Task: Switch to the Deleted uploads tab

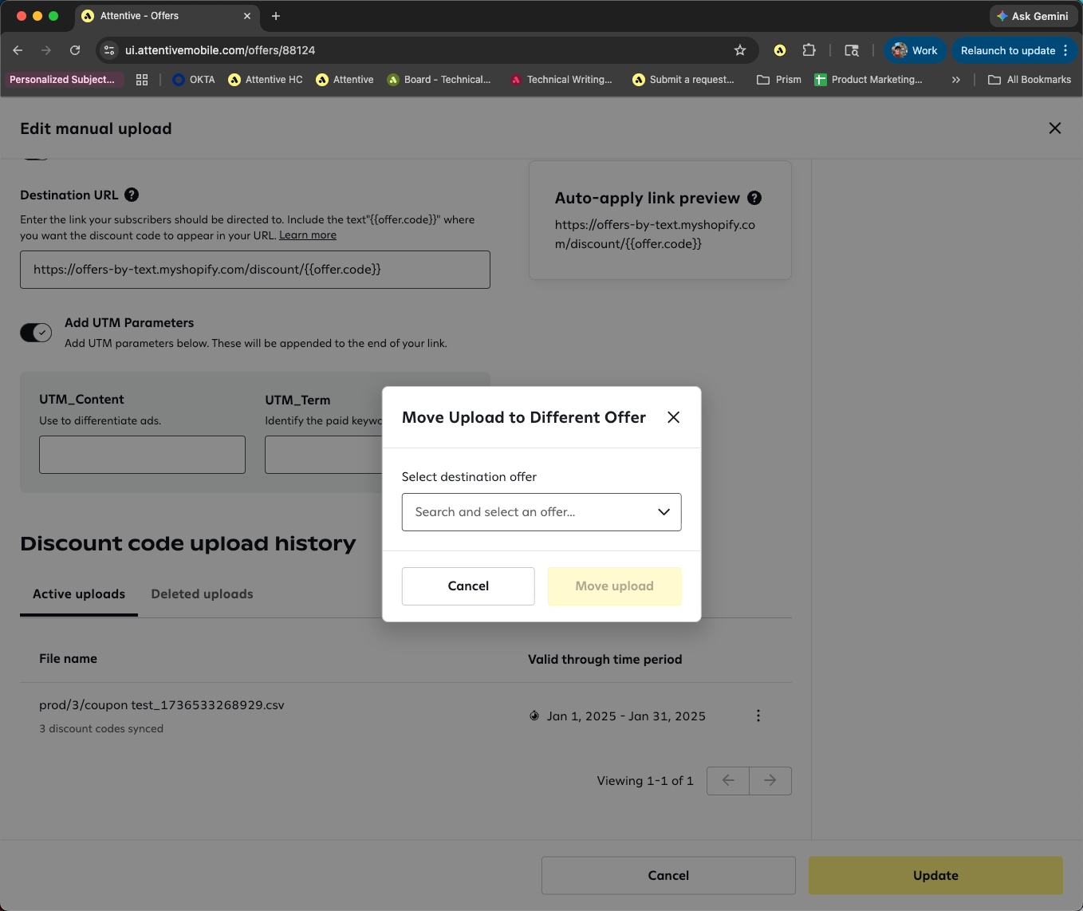Action: pos(202,594)
